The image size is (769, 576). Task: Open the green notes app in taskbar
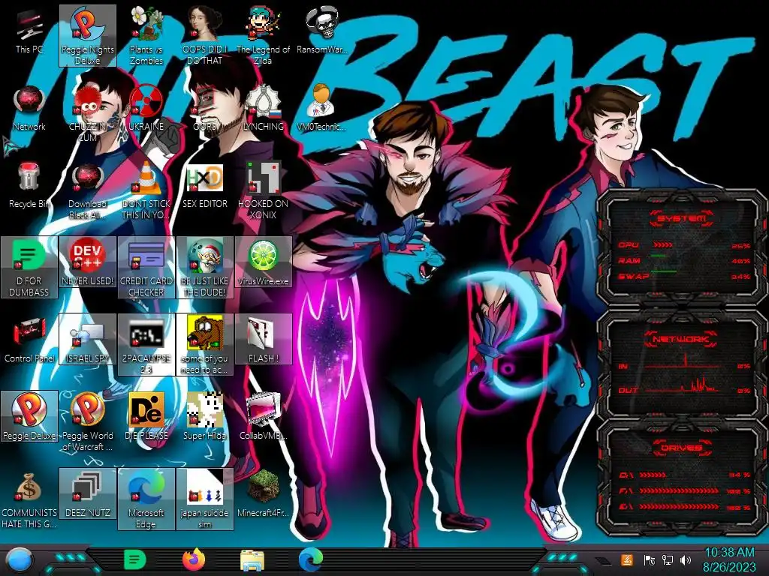point(135,559)
